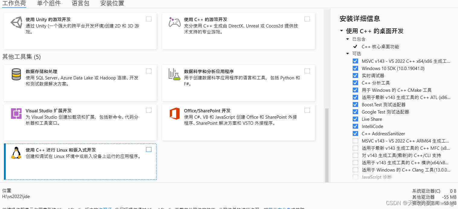Uncheck Windows 10 SDK (10.0.19041.0)
Image resolution: width=458 pixels, height=209 pixels.
(x=355, y=68)
